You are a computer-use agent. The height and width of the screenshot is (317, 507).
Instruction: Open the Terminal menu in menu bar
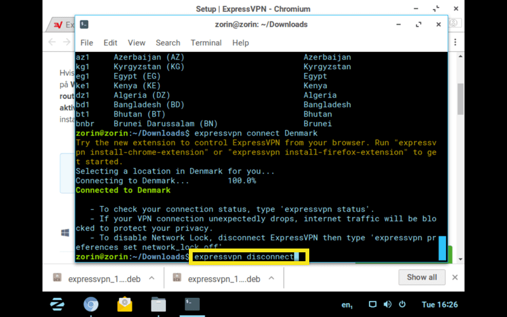click(206, 42)
